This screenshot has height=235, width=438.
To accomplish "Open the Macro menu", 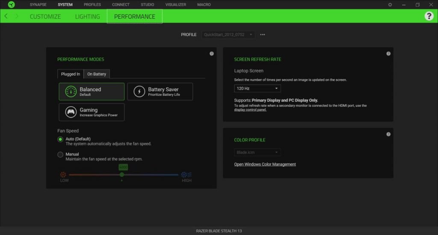I will 204,4.
